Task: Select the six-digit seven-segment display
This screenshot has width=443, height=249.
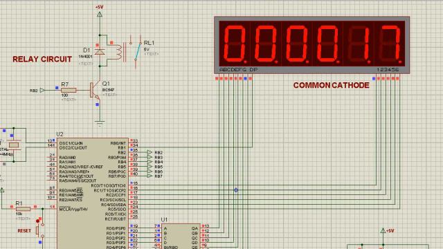Action: (312, 45)
